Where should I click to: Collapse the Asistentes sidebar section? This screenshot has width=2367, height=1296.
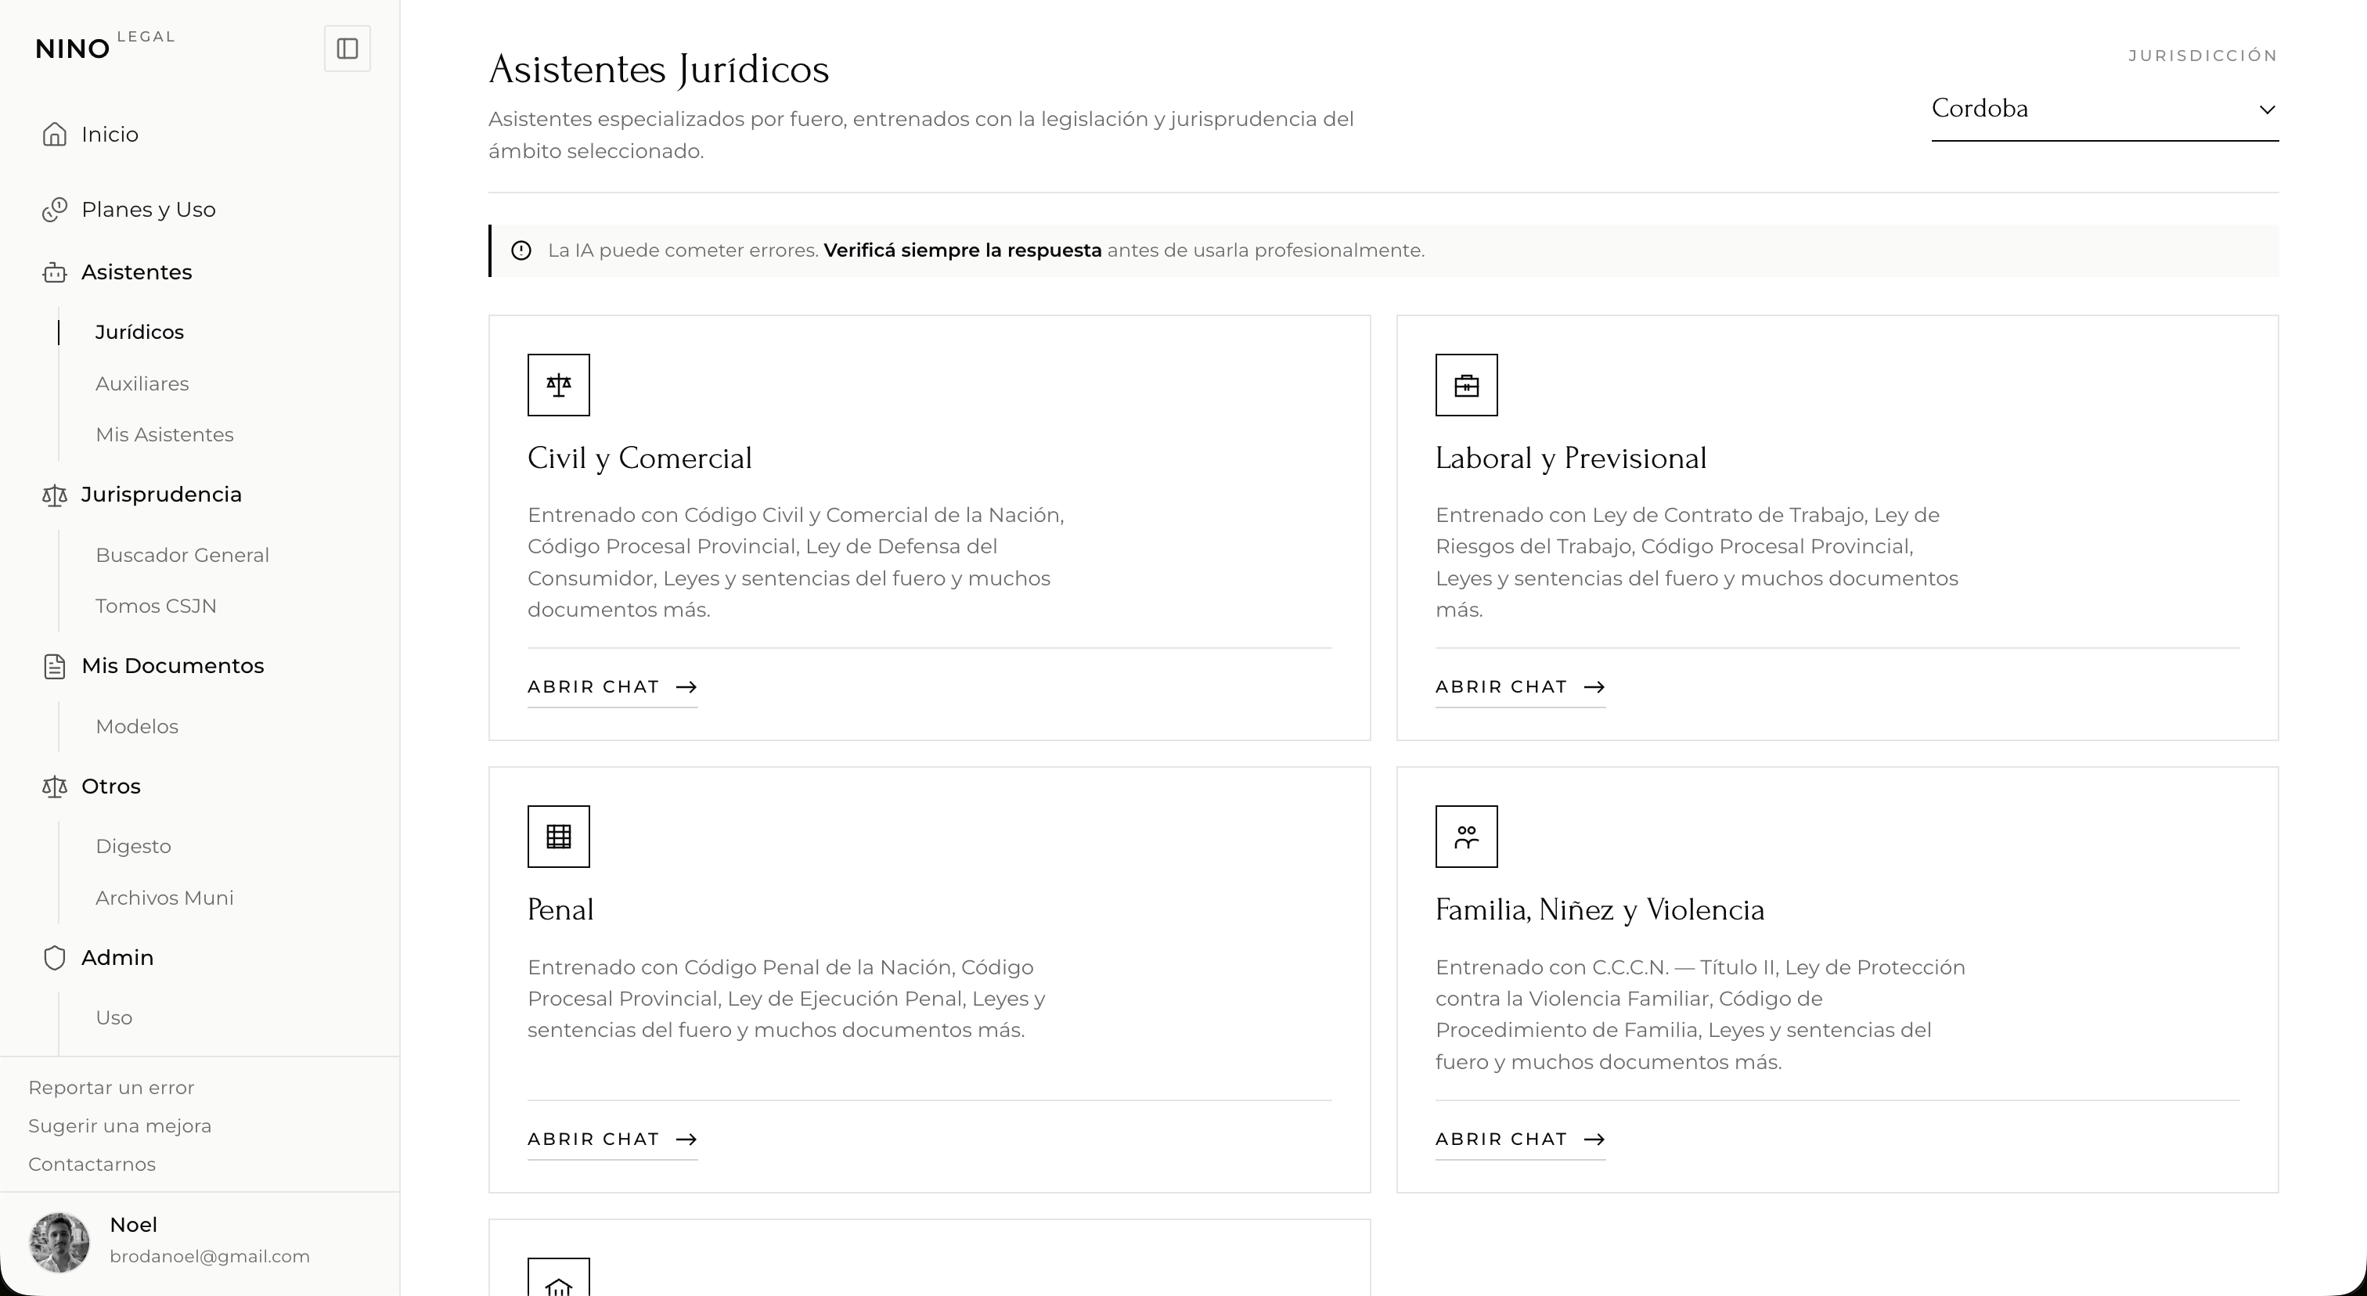point(136,273)
